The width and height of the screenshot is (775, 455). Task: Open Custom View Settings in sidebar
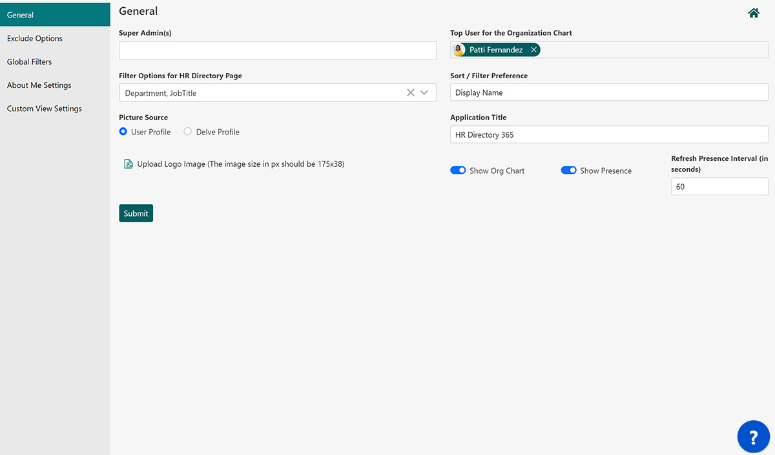45,109
